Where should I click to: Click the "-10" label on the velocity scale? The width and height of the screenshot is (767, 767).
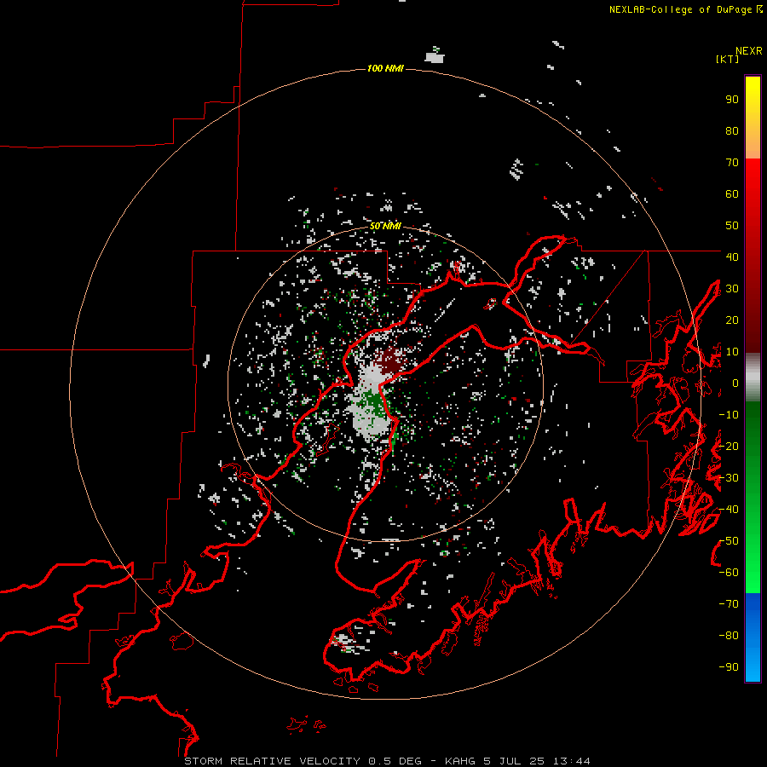click(729, 415)
